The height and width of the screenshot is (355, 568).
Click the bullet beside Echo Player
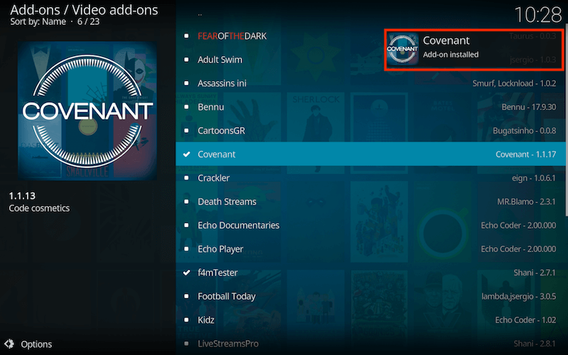[x=187, y=249]
